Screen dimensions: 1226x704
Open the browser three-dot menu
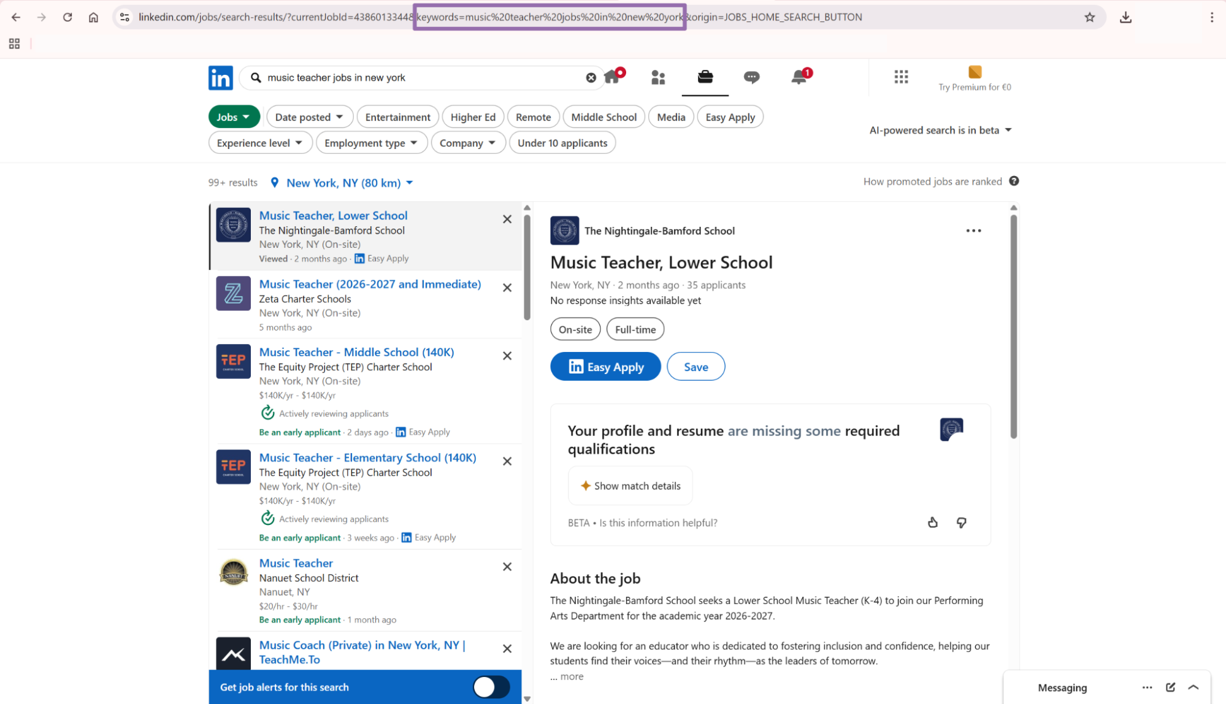tap(1212, 17)
